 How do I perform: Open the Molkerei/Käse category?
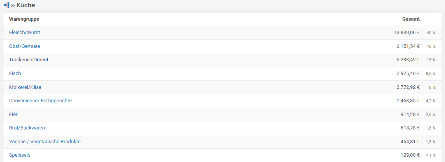tap(25, 87)
